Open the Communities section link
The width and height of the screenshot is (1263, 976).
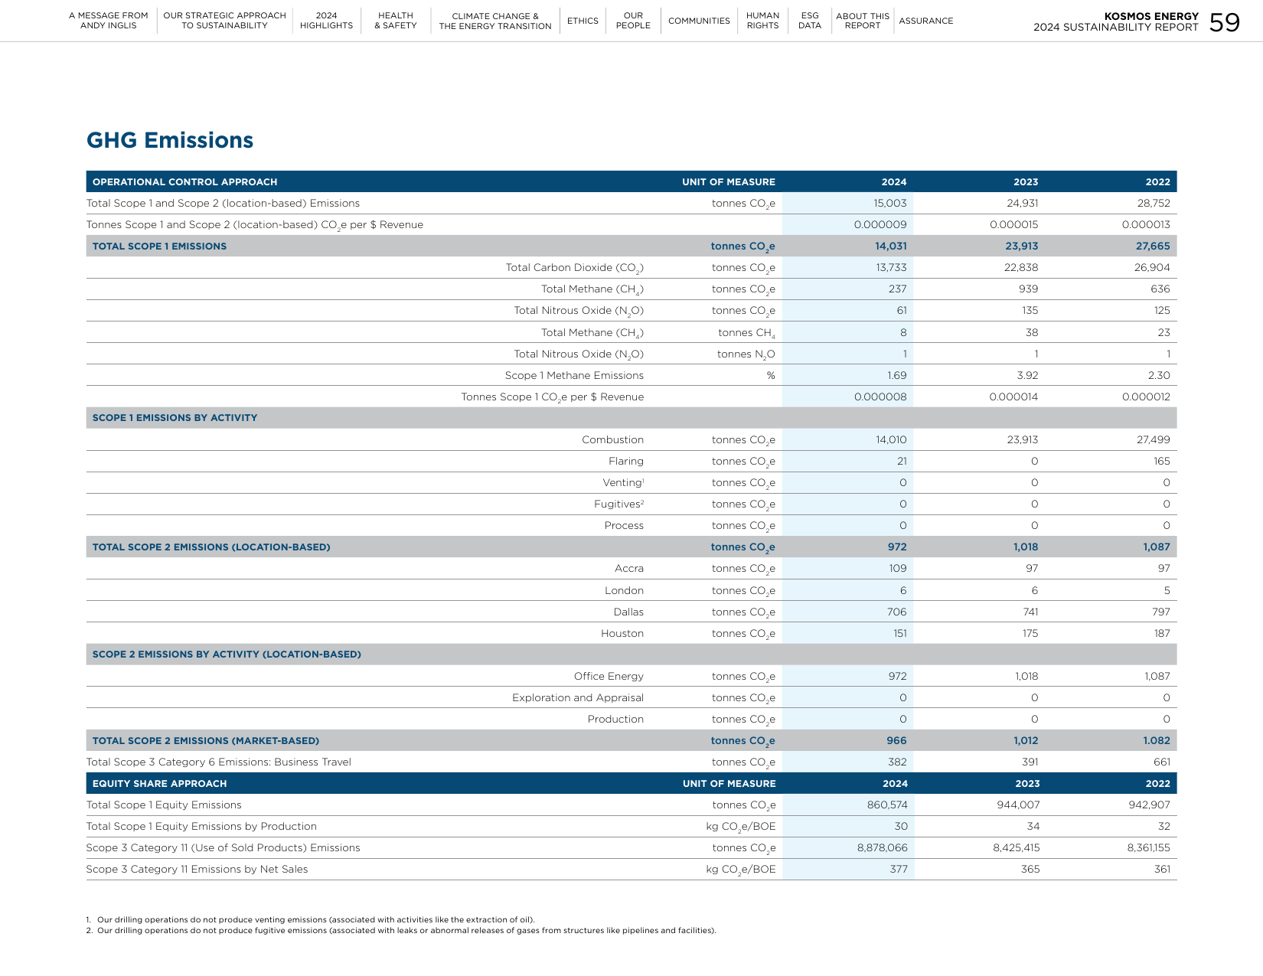(699, 21)
